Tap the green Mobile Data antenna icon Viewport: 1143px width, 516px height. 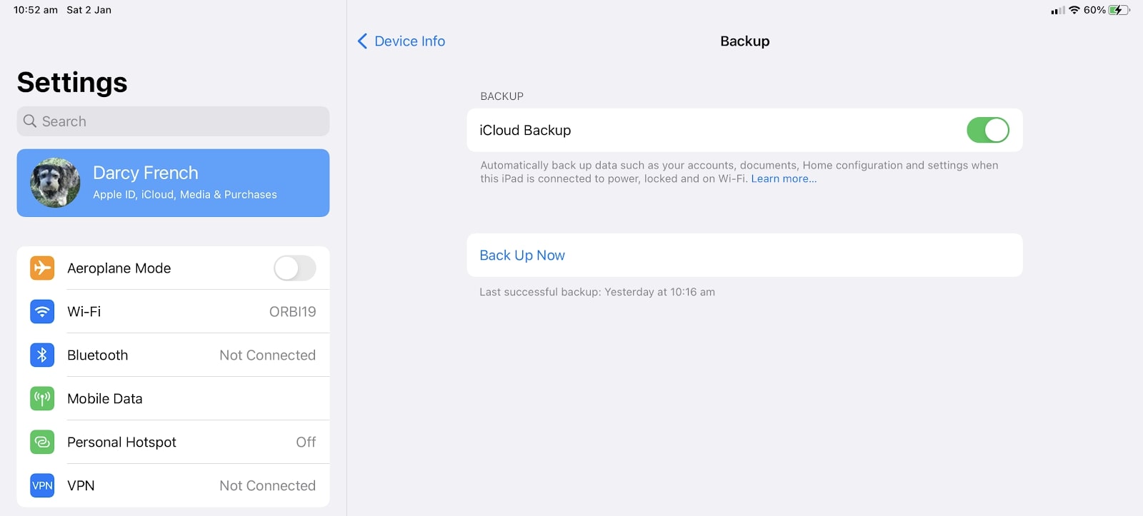tap(42, 399)
